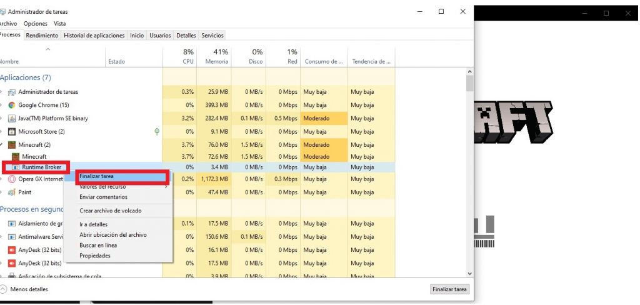Screen dimensions: 640x305
Task: Click the Paint process icon
Action: (11, 192)
